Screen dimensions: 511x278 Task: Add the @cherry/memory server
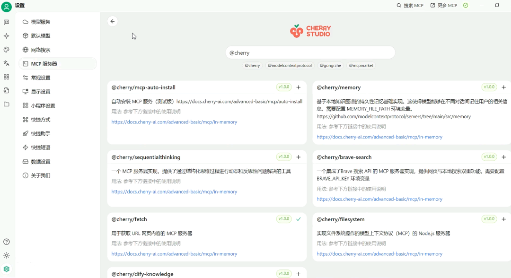click(x=504, y=87)
